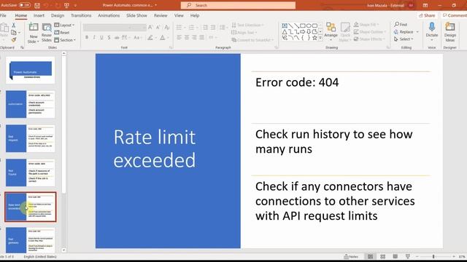
Task: Switch to the Slide Show tab
Action: pos(136,15)
